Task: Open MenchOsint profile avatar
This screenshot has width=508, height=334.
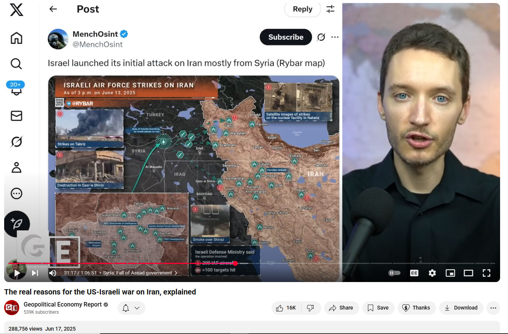Action: tap(58, 39)
